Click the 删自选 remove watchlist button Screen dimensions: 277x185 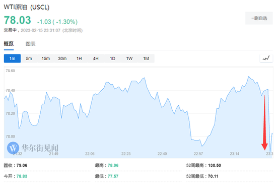click(x=259, y=18)
